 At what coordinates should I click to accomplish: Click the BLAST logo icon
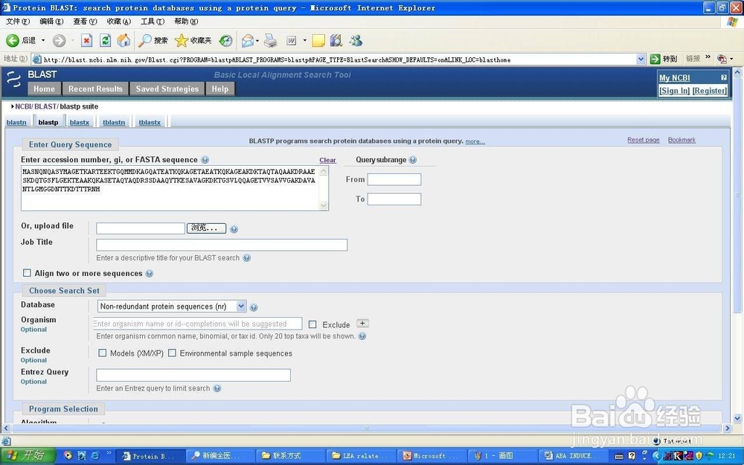(x=13, y=80)
